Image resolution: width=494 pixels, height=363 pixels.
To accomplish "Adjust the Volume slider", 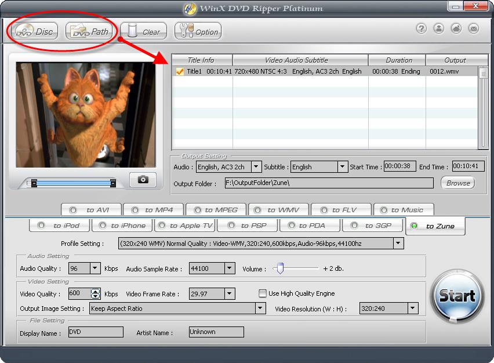I will pyautogui.click(x=280, y=268).
